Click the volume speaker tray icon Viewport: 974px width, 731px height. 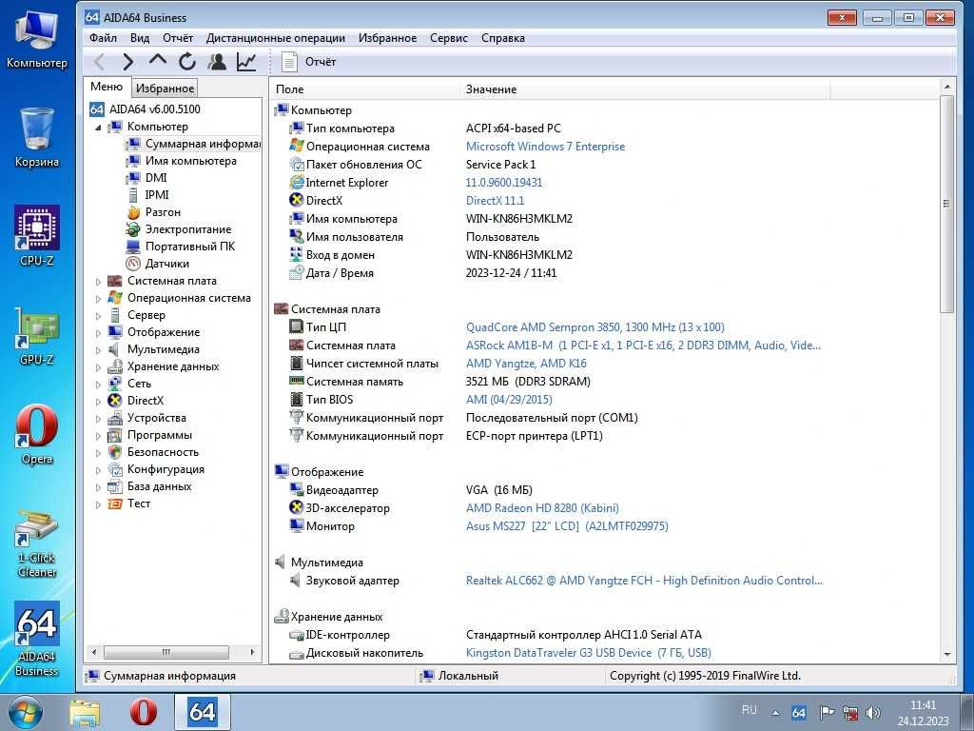[873, 714]
